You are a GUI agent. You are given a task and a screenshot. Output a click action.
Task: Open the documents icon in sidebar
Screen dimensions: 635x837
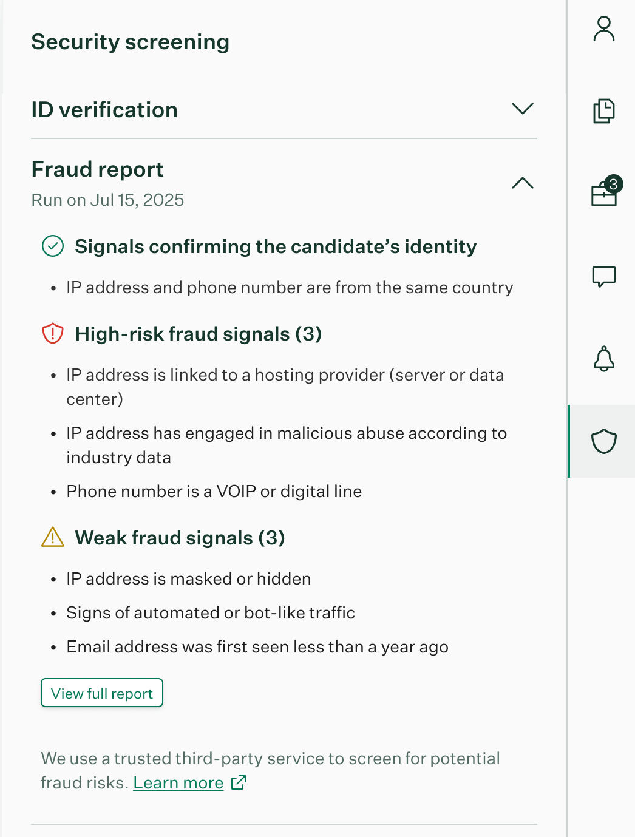603,111
